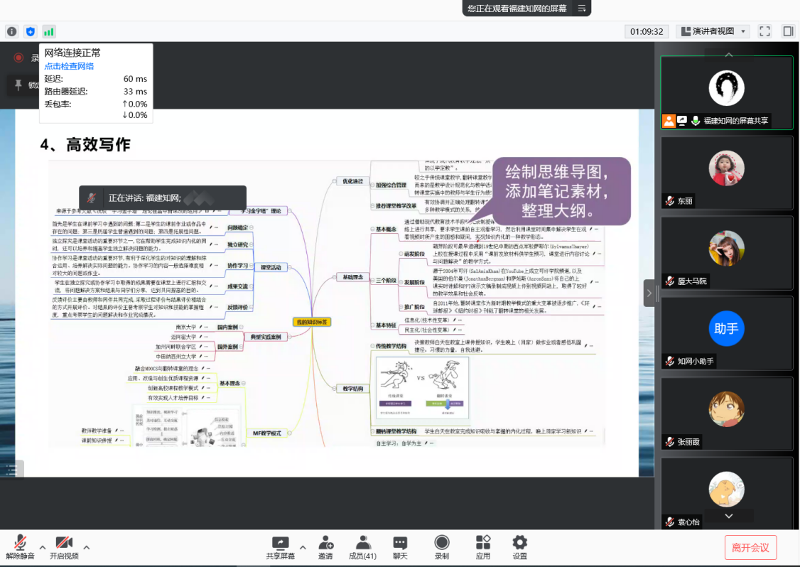Open the 聊天 chat panel
Viewport: 800px width, 567px height.
[x=400, y=547]
